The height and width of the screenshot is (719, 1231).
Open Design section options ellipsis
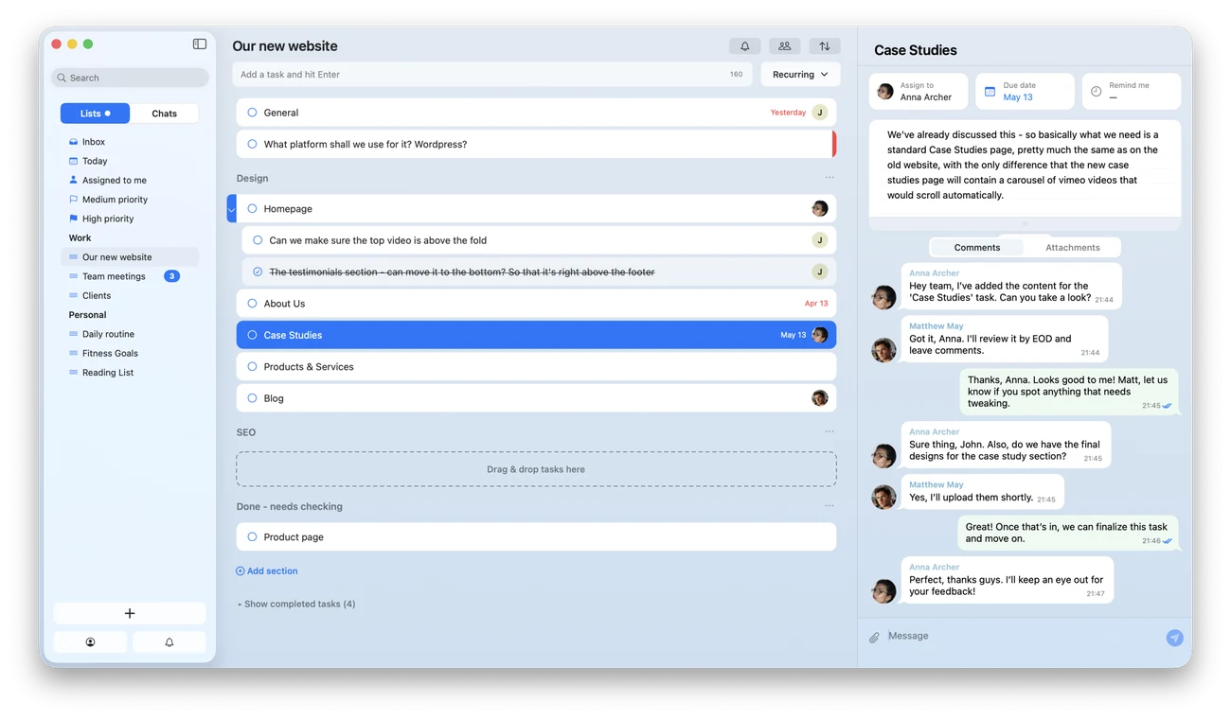click(830, 178)
